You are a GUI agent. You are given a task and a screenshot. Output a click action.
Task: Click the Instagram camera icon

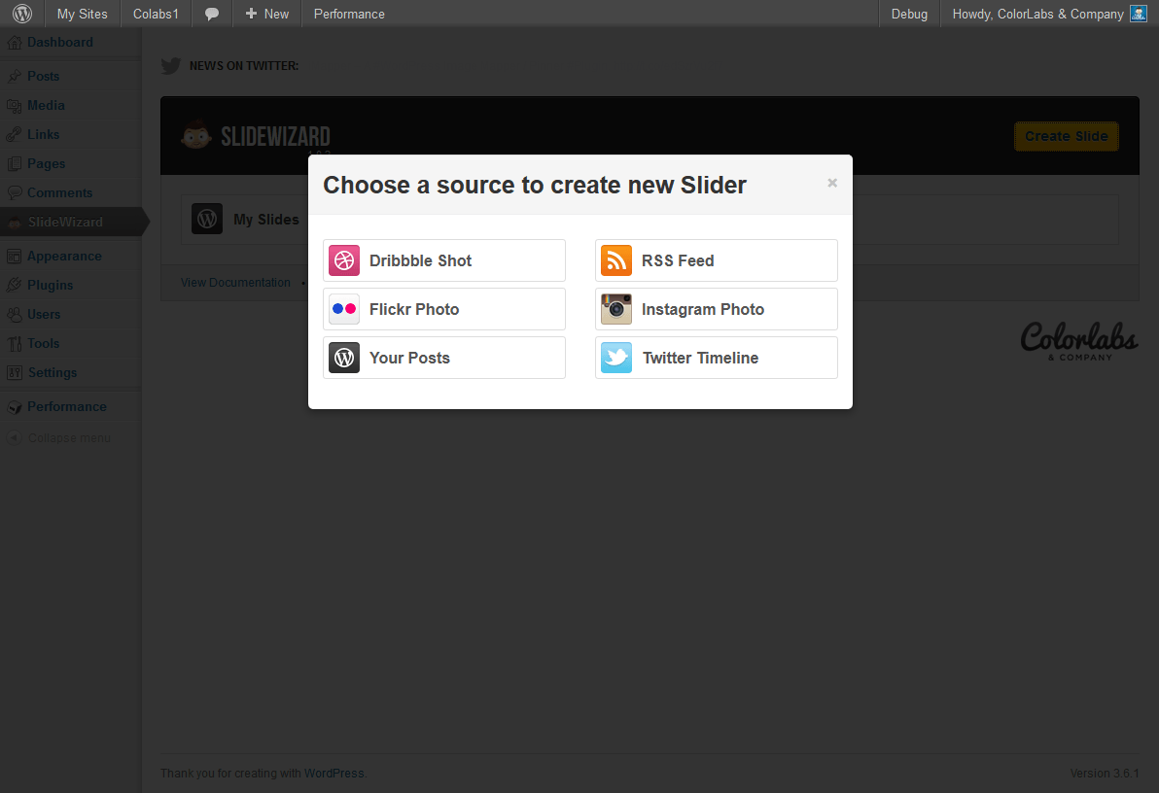tap(615, 309)
